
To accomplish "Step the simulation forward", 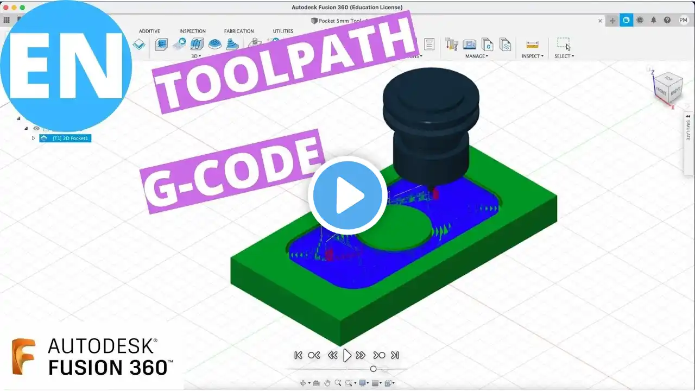I will click(x=361, y=355).
